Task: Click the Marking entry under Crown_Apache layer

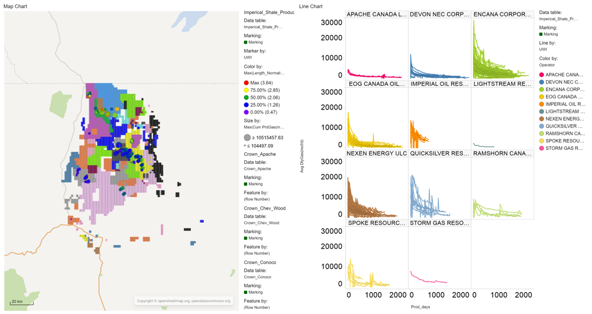Action: (x=253, y=184)
